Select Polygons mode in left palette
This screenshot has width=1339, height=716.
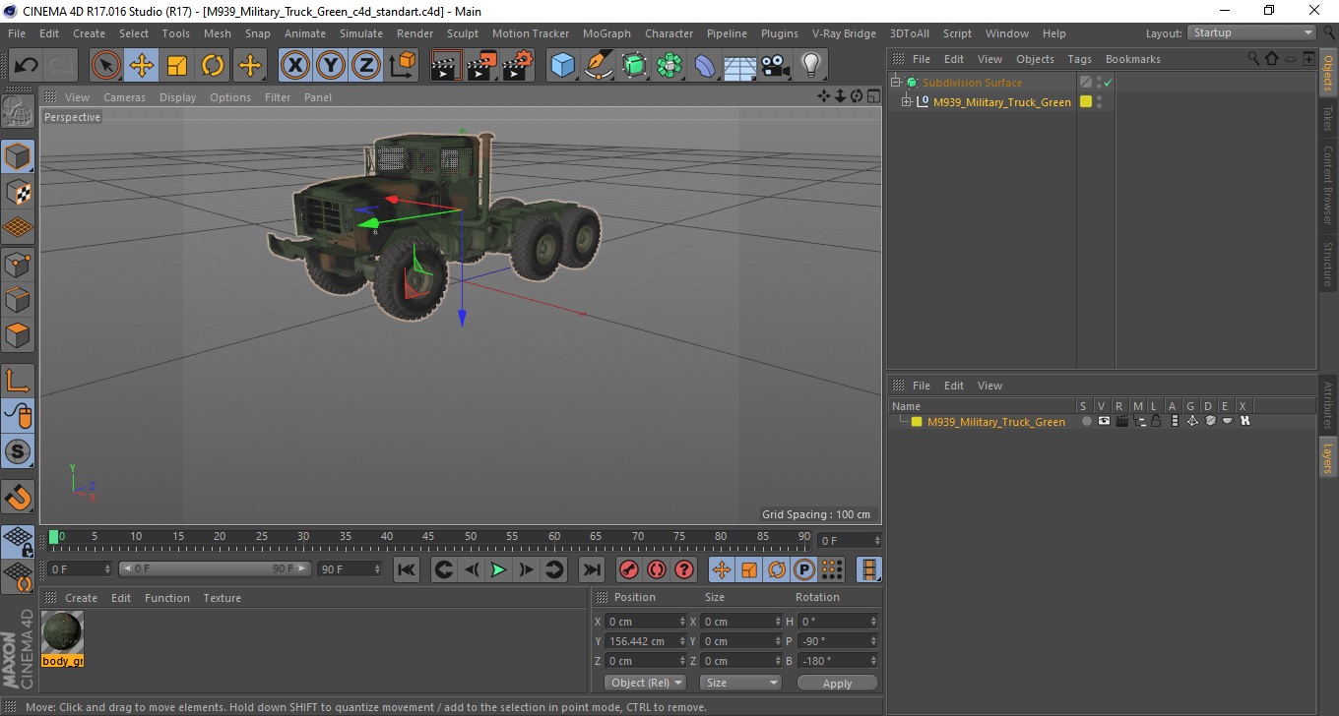tap(18, 334)
